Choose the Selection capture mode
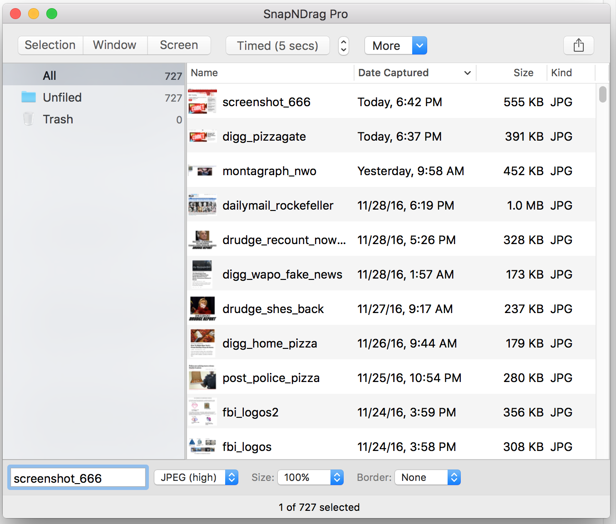 pyautogui.click(x=50, y=45)
